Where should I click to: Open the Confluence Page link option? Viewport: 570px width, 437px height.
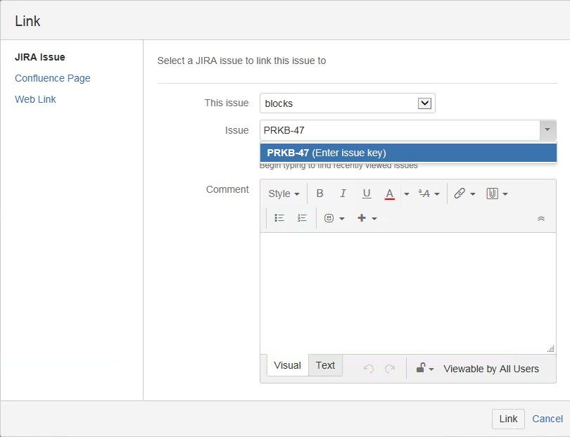point(53,78)
